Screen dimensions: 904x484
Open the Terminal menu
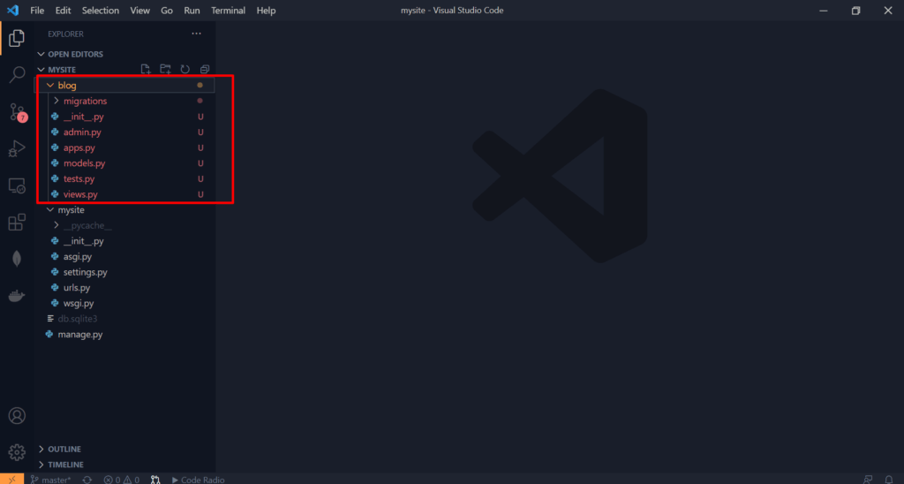tap(229, 11)
